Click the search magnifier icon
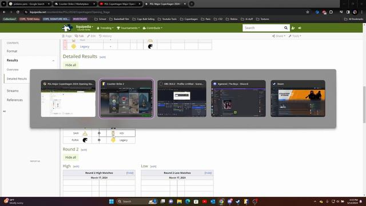366x206 pixels. tap(286, 28)
